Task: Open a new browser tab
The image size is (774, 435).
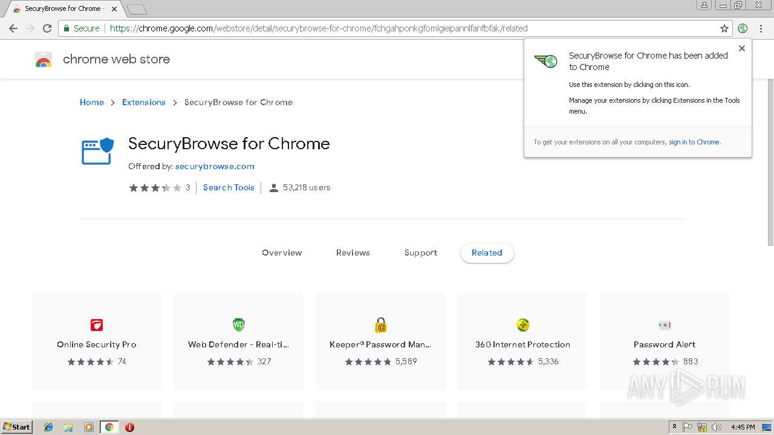Action: (x=137, y=9)
